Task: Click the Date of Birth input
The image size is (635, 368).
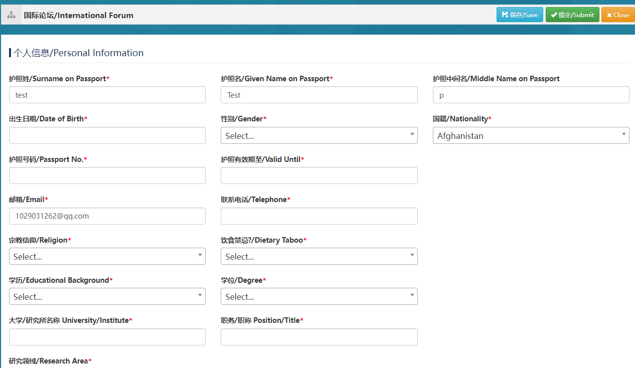Action: click(x=107, y=135)
